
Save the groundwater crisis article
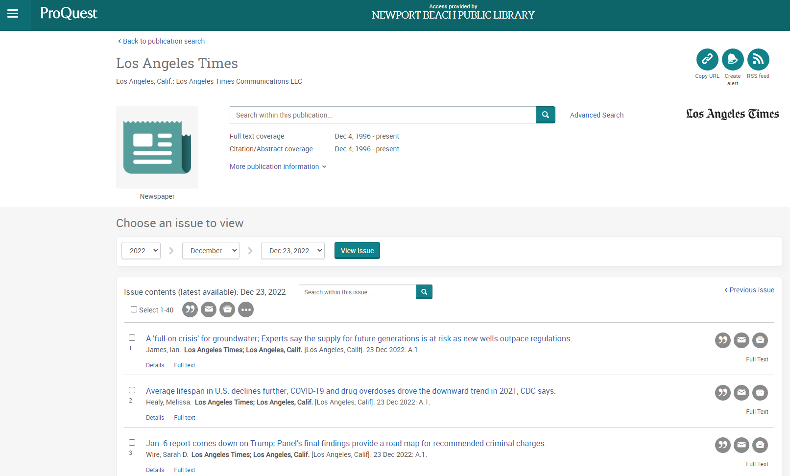pos(760,340)
